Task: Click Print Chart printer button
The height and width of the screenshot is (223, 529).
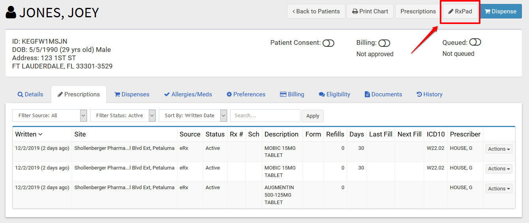Action: tap(370, 11)
